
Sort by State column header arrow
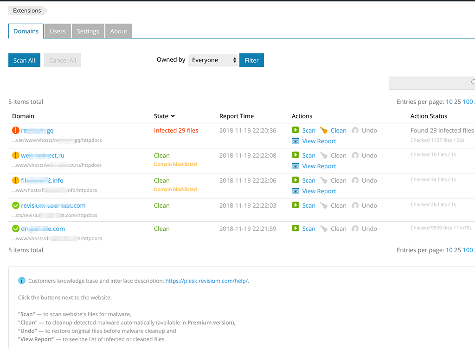173,116
